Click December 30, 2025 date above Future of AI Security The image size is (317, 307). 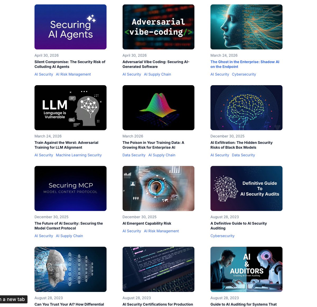click(52, 217)
